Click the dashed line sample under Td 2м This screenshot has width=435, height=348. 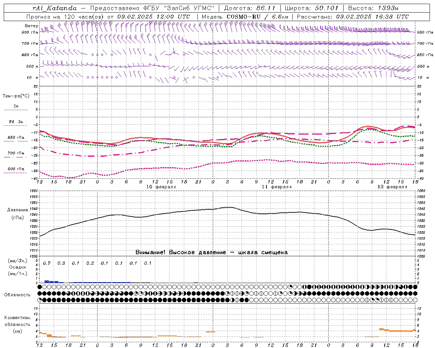16,126
